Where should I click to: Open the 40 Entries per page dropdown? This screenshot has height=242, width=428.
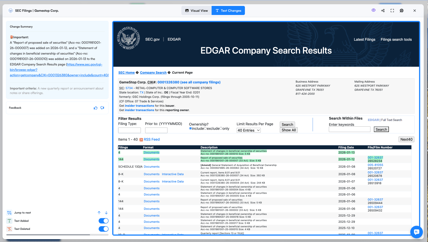tap(249, 130)
